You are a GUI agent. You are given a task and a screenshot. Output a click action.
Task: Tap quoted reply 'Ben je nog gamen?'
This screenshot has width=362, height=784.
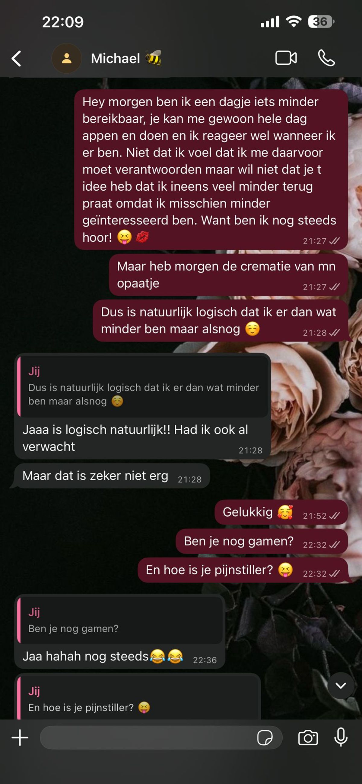click(x=120, y=620)
